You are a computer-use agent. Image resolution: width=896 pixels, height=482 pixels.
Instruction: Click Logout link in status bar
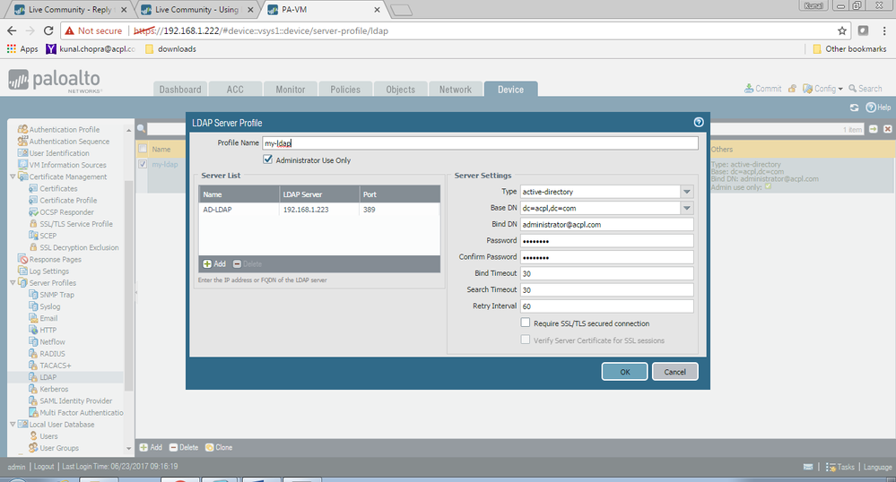[43, 467]
